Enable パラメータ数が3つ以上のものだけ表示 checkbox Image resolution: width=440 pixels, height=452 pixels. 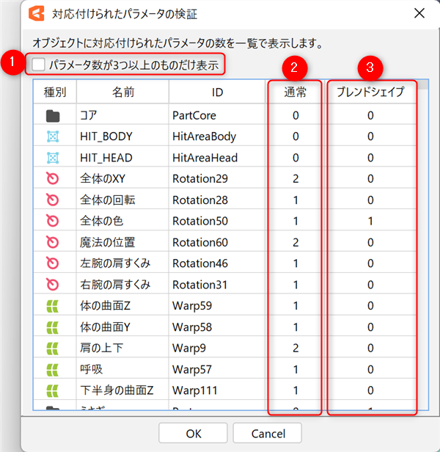38,65
